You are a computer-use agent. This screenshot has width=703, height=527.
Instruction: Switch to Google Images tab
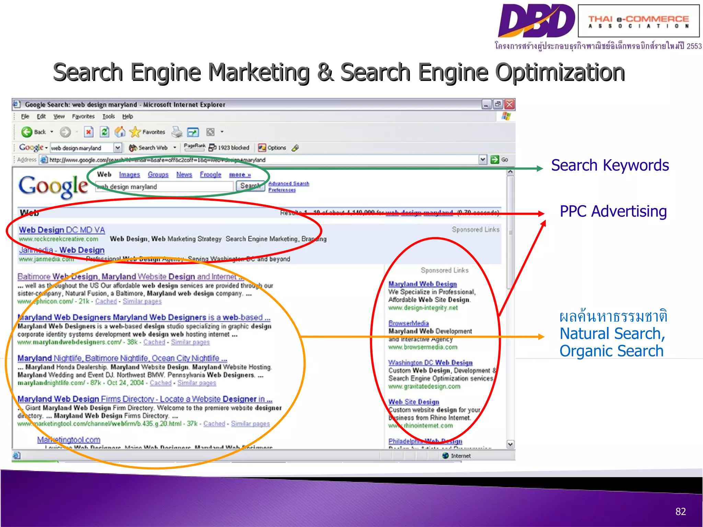[x=129, y=175]
